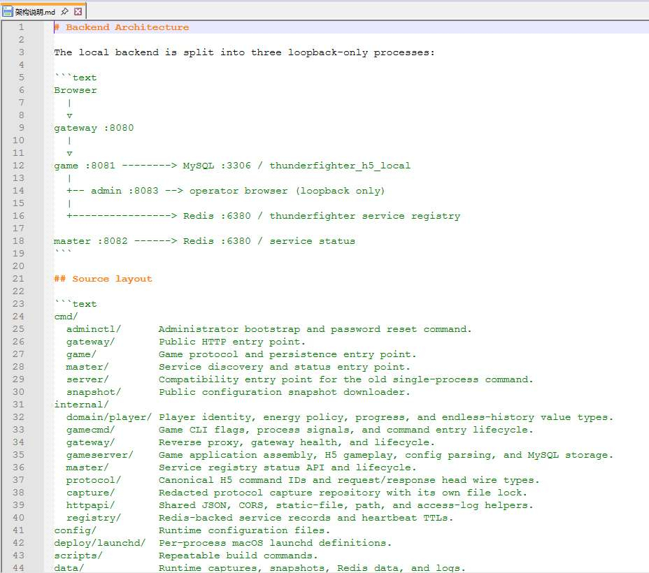The image size is (649, 573).
Task: Click the '```text' fence on line 5
Action: pos(76,78)
